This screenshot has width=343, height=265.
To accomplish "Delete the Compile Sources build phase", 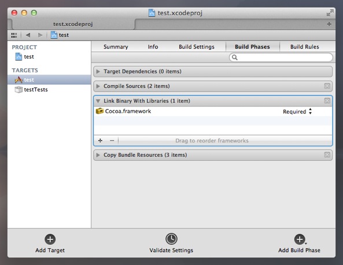I will click(x=327, y=86).
